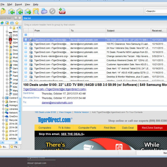Open the Mail menu
The image size is (167, 167).
pos(10,4)
